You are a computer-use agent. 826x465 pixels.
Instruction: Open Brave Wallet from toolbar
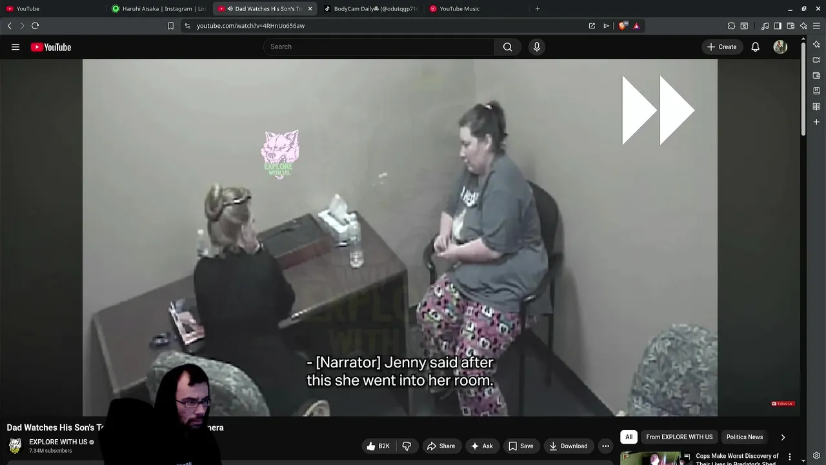pyautogui.click(x=791, y=26)
